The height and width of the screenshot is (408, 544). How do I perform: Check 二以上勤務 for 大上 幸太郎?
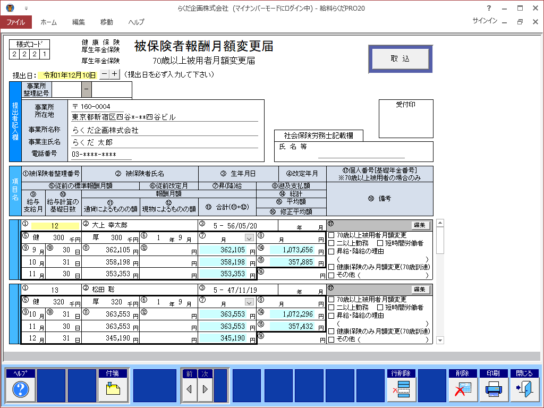[x=331, y=243]
